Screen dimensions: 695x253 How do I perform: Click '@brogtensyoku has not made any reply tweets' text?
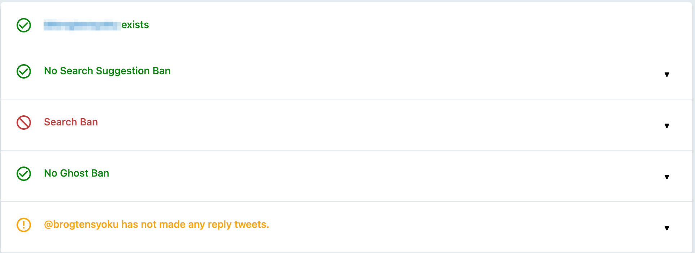pyautogui.click(x=156, y=225)
